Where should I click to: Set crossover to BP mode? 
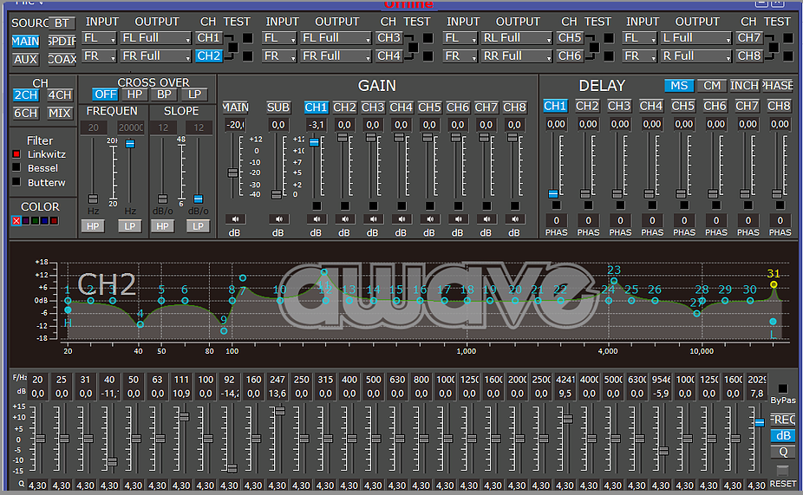[165, 94]
